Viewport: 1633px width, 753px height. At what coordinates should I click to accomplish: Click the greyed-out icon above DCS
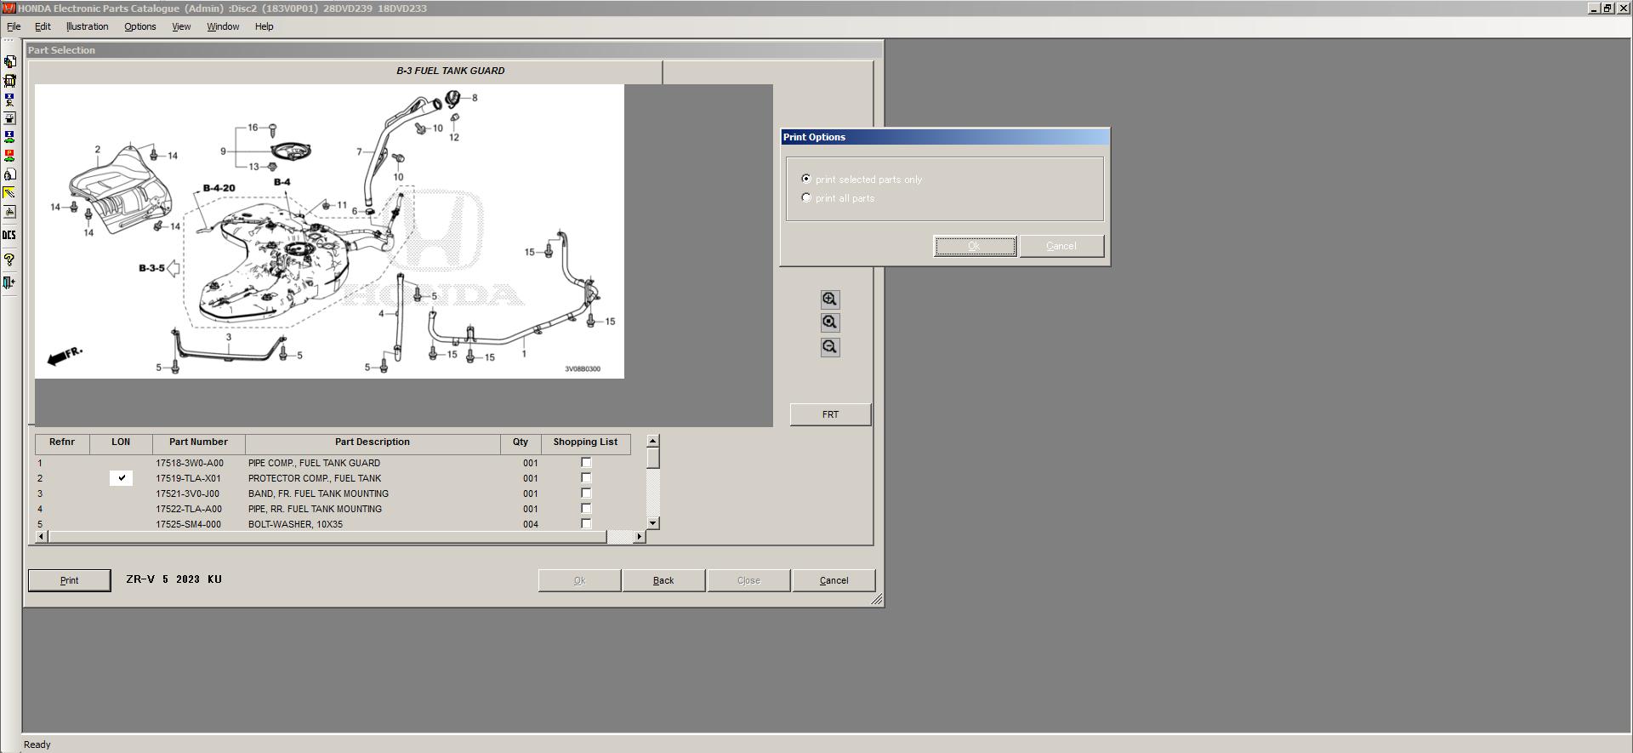9,212
